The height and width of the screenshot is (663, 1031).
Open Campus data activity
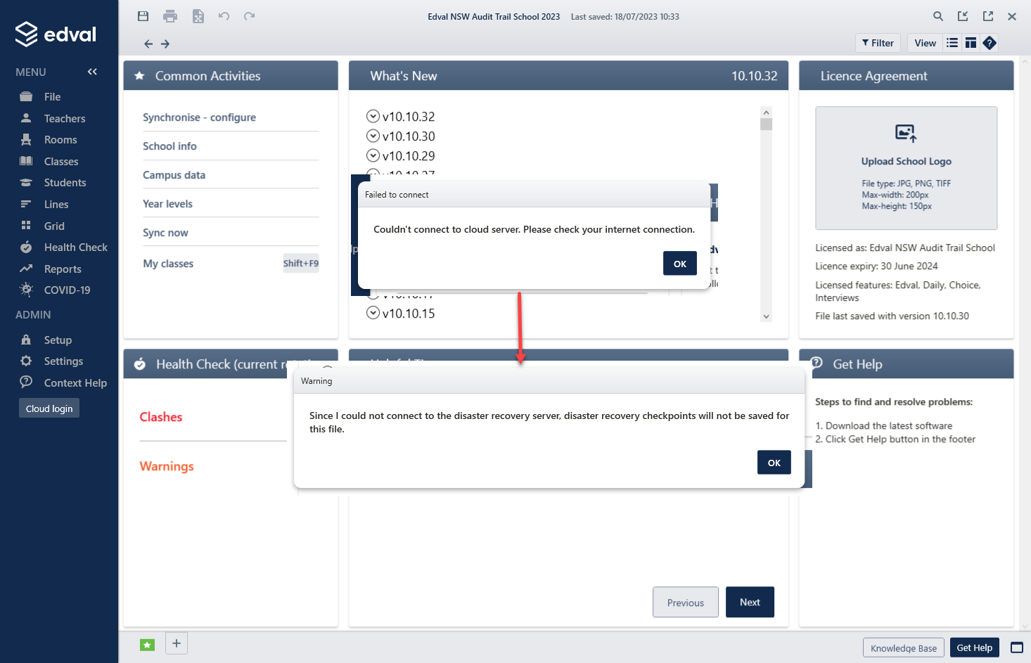coord(174,175)
